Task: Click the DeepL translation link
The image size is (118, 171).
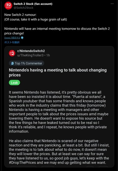Action: pyautogui.click(x=12, y=38)
